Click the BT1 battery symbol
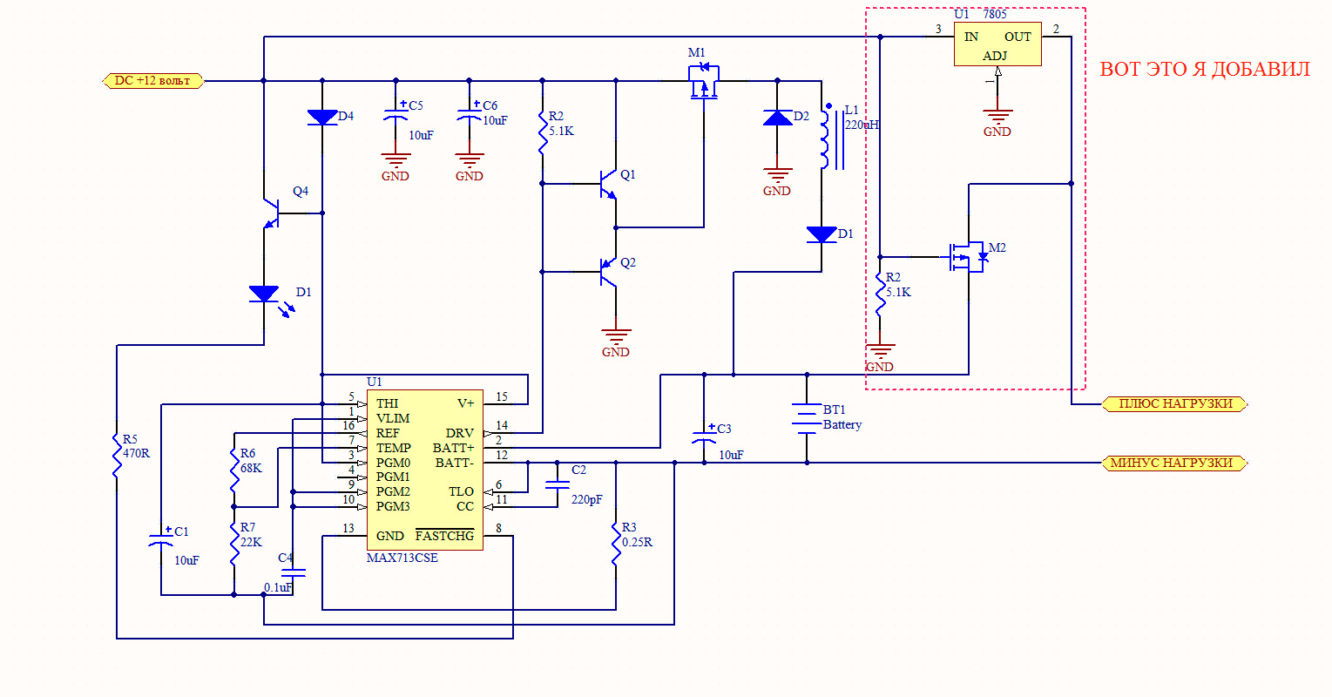1332x697 pixels. click(x=807, y=417)
